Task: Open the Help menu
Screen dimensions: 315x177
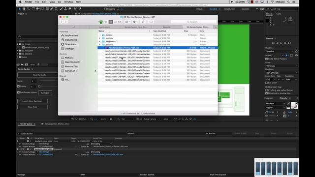Action: coord(78,2)
